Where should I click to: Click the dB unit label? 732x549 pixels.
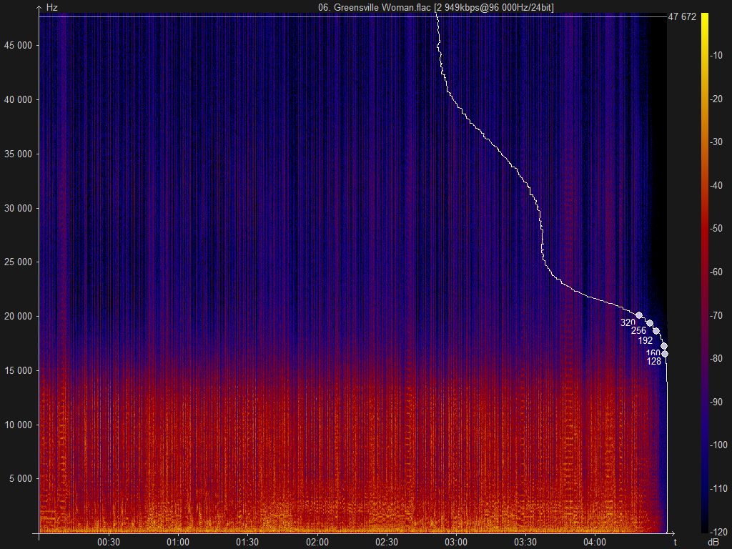(713, 542)
